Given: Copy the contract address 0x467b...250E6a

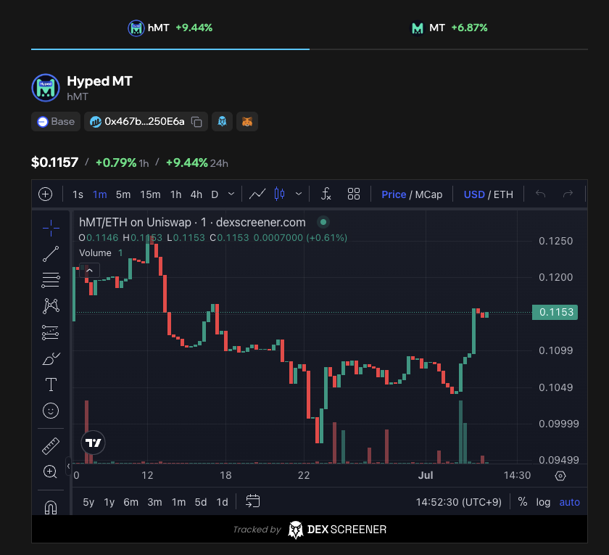Looking at the screenshot, I should pos(196,122).
